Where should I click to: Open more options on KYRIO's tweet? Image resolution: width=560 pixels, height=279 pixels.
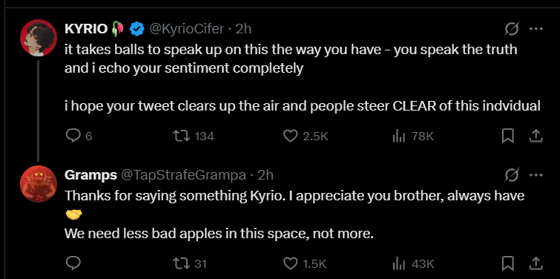tap(536, 29)
